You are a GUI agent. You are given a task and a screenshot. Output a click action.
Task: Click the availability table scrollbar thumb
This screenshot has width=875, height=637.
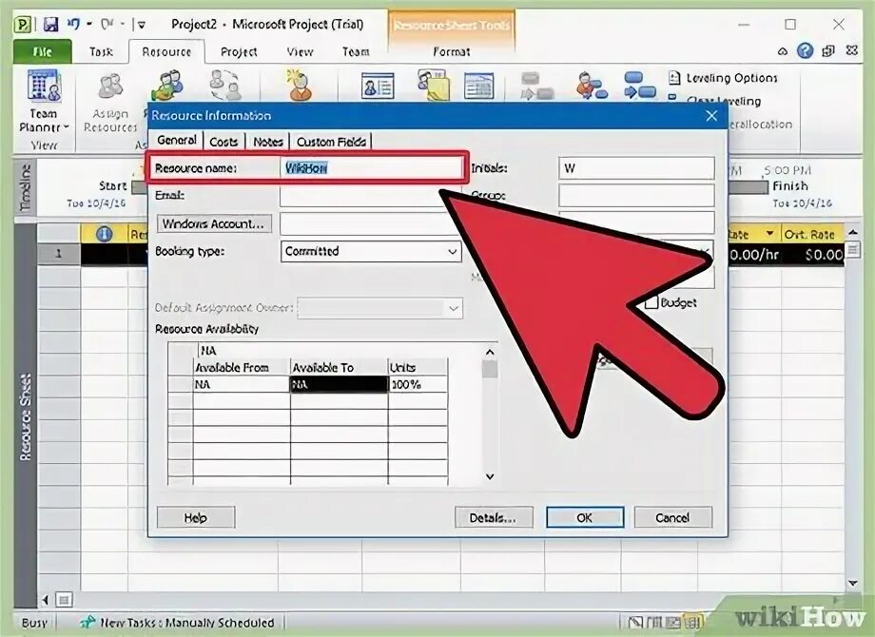click(x=490, y=369)
